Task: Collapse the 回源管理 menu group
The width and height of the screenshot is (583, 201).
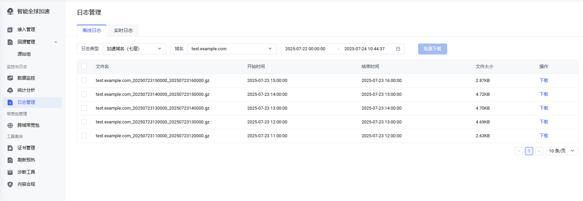Action: (56, 42)
